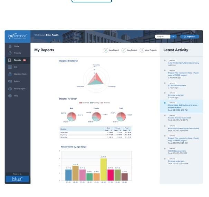The height and width of the screenshot is (197, 209).
Task: Click the tall yellow 21.43% bar
Action: coord(104,170)
